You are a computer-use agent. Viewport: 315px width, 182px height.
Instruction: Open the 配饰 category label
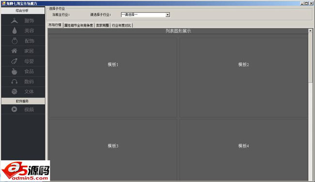tap(30, 41)
